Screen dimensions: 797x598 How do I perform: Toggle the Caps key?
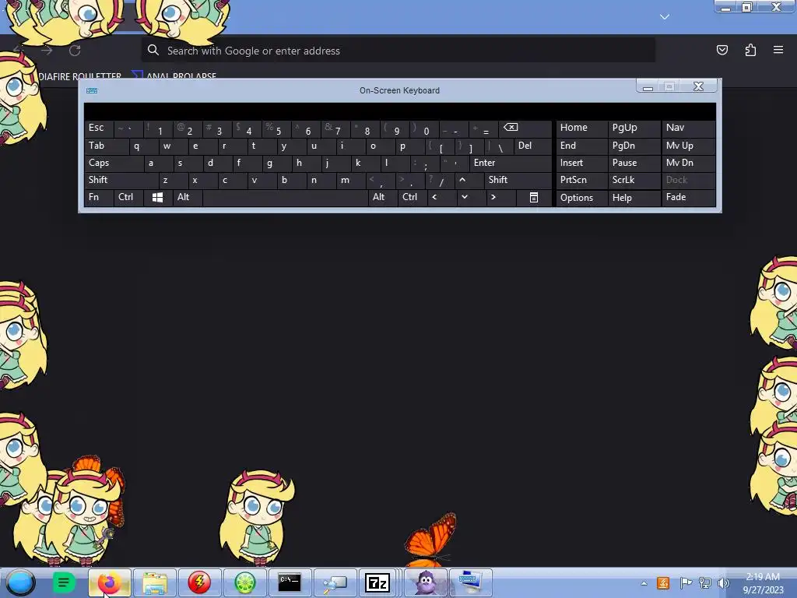click(114, 164)
